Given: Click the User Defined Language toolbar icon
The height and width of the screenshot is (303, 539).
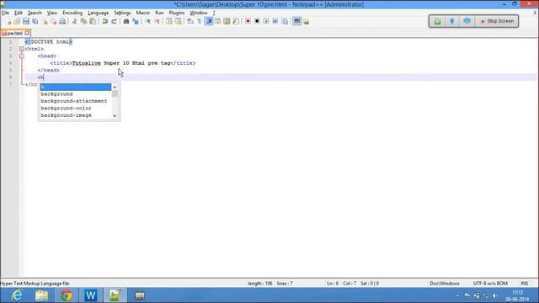Looking at the screenshot, I should (217, 21).
